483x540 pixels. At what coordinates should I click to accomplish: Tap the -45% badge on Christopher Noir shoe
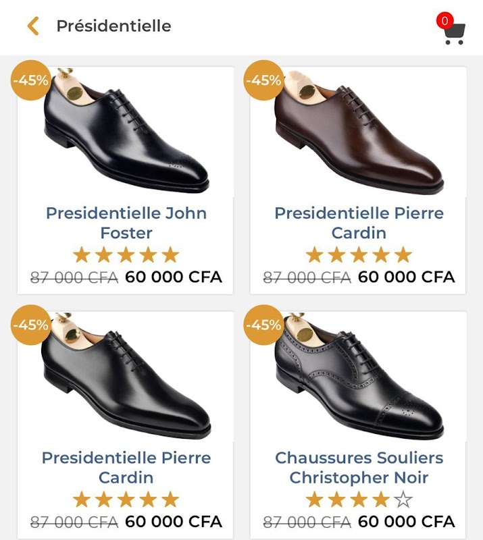(263, 325)
